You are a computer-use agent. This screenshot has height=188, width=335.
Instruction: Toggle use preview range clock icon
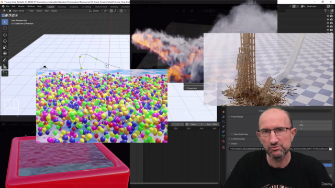tap(187, 124)
